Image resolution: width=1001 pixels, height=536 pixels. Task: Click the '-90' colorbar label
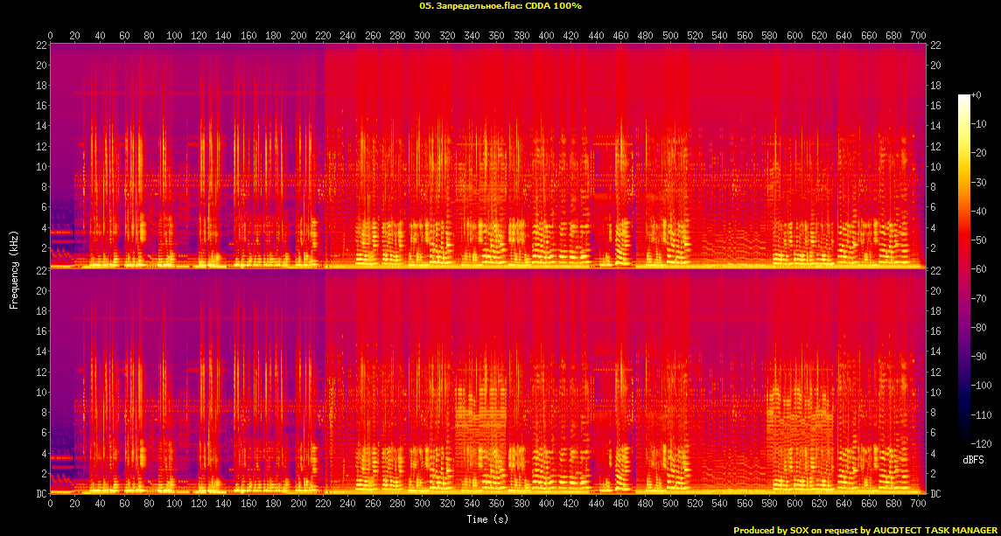pos(977,356)
